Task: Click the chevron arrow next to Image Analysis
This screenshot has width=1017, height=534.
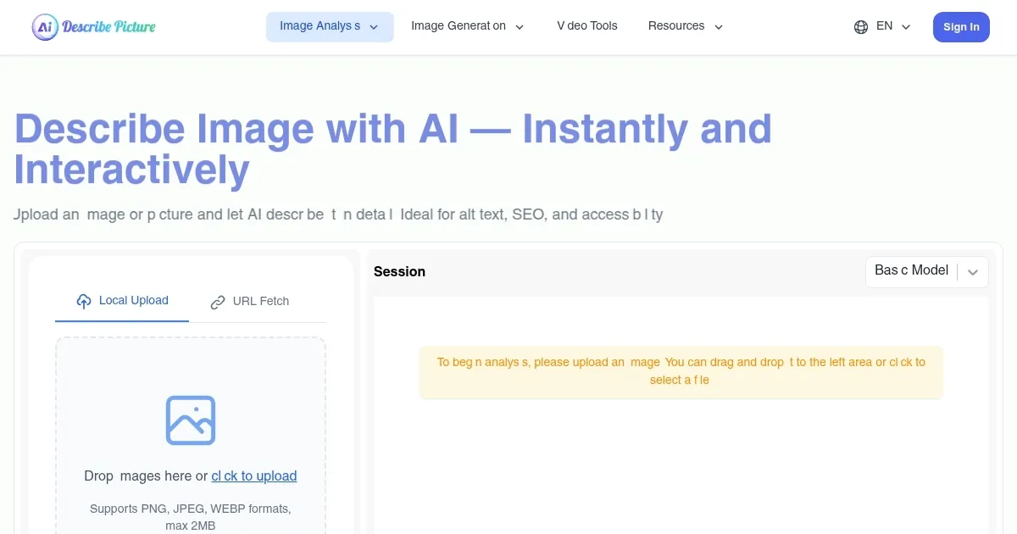Action: (374, 27)
